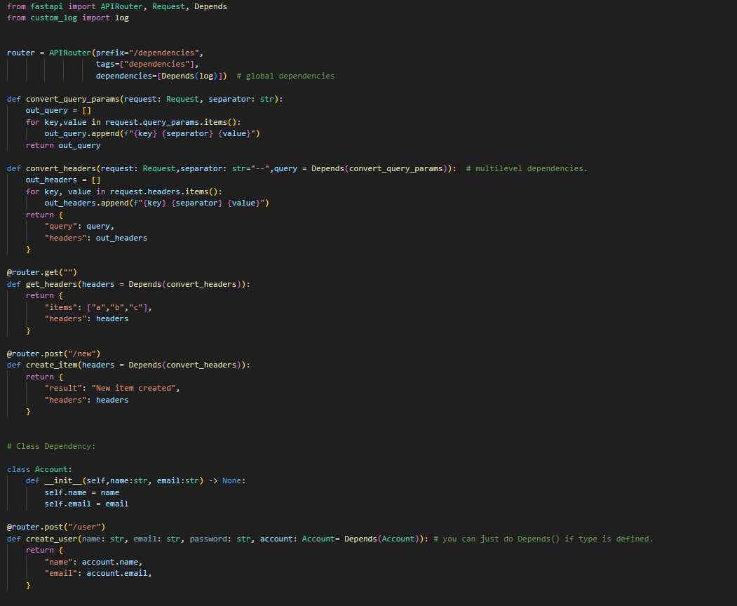Click the "__init__" method name
The width and height of the screenshot is (737, 606).
pos(63,480)
